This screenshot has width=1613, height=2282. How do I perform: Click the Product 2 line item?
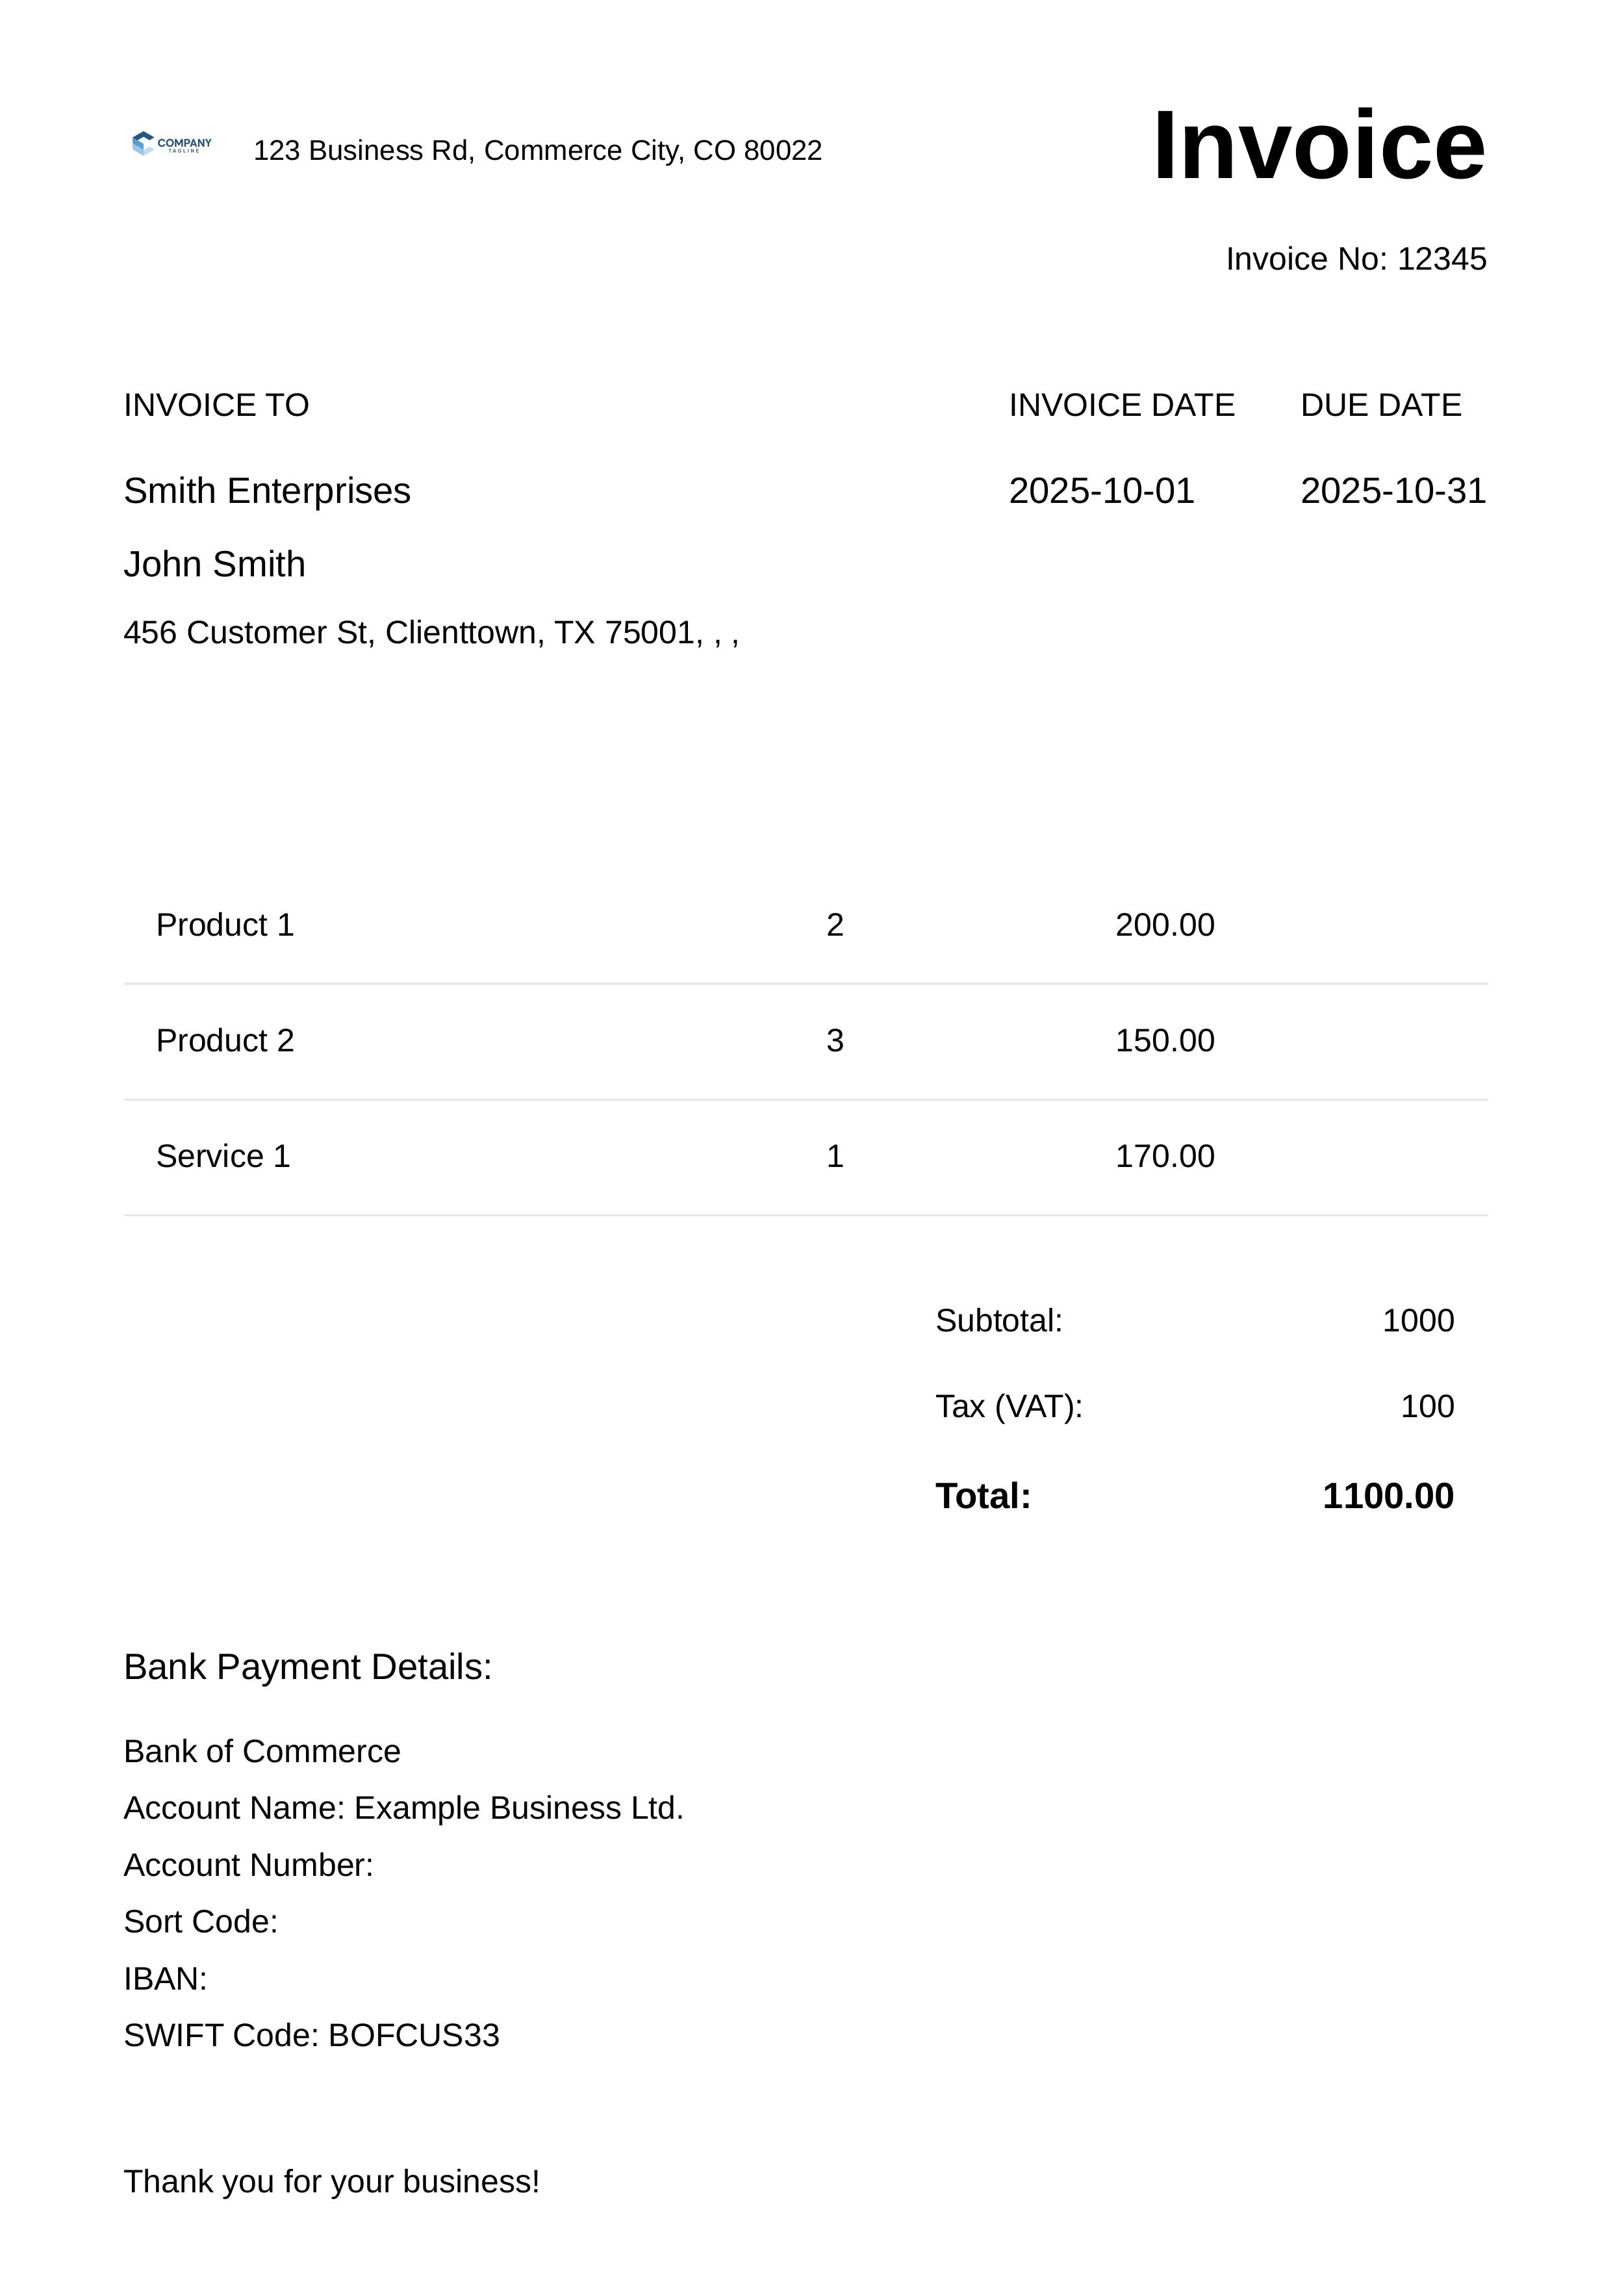pos(225,1041)
